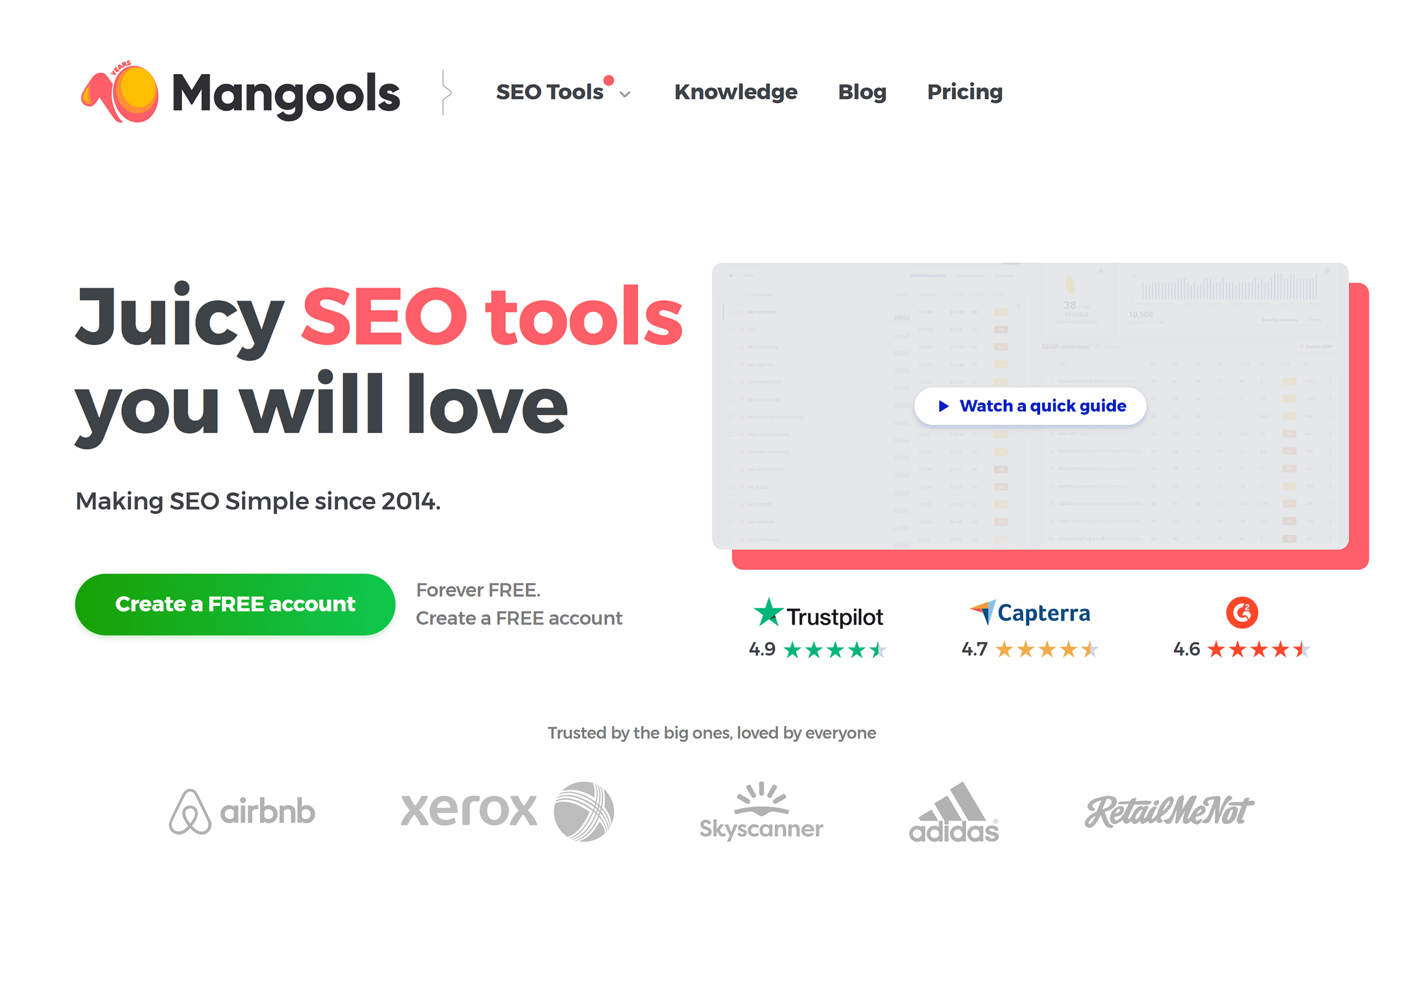Click the Capterra rating icon
This screenshot has height=992, width=1424.
tap(981, 609)
